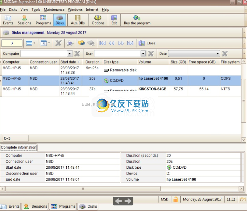The height and width of the screenshot is (211, 247).
Task: Open the Tools menu
Action: click(x=36, y=10)
